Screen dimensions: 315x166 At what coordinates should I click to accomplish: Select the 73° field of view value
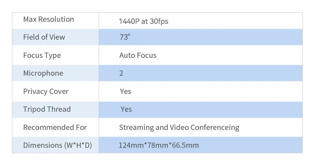tap(125, 37)
